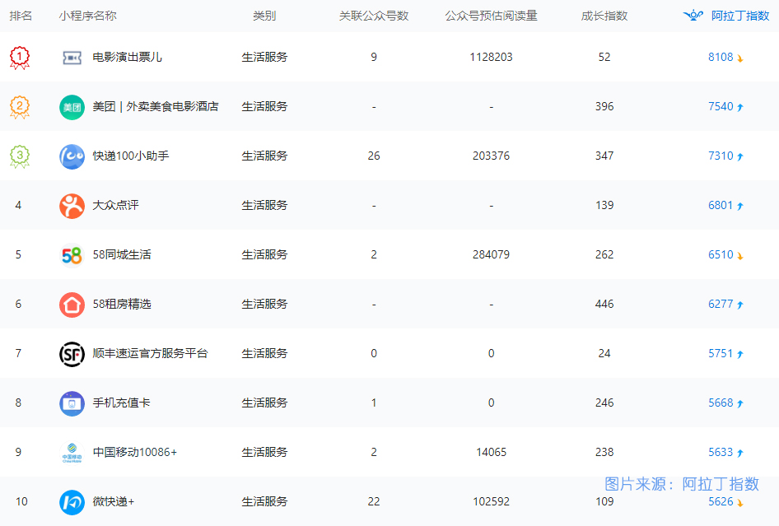The width and height of the screenshot is (779, 526).
Task: Open the 电影演出票儿 mini program name
Action: pos(127,57)
